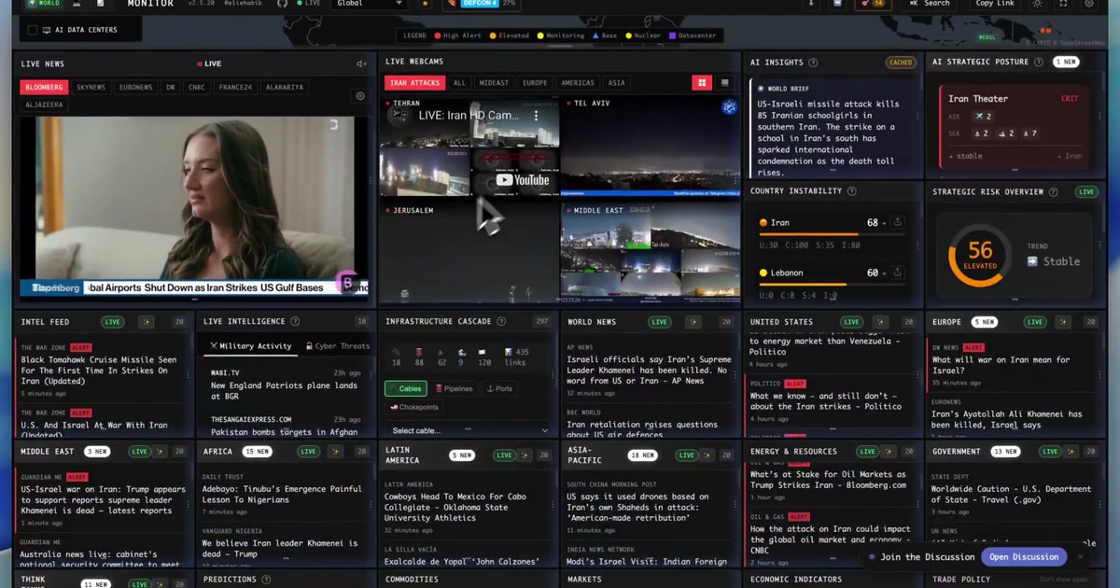
Task: Select the AMERICAS webcams tab
Action: 578,83
